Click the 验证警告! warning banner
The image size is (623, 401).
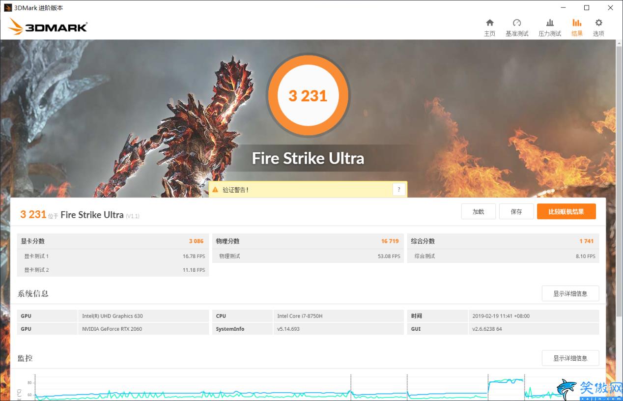tap(308, 190)
